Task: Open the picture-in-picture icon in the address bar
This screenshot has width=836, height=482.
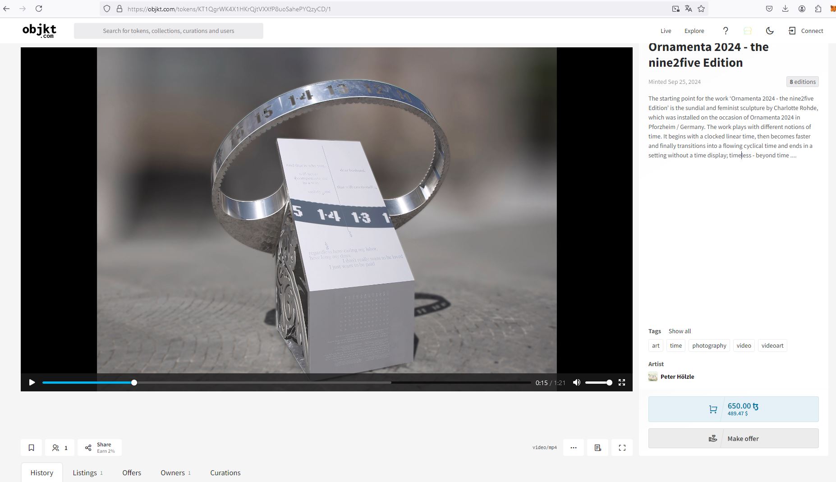Action: pyautogui.click(x=675, y=9)
